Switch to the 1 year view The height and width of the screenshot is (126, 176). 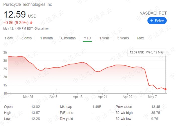pyautogui.click(x=104, y=38)
